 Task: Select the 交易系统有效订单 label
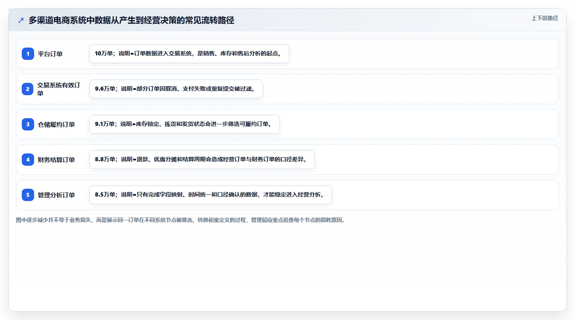click(x=59, y=89)
